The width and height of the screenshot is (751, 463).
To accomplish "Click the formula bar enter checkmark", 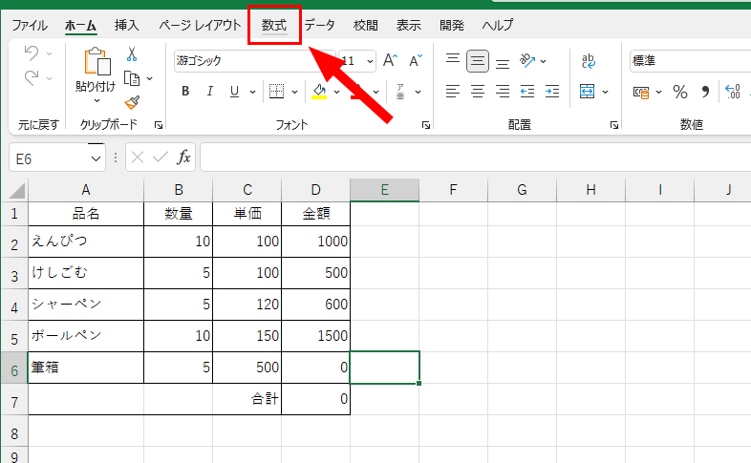I will click(161, 157).
